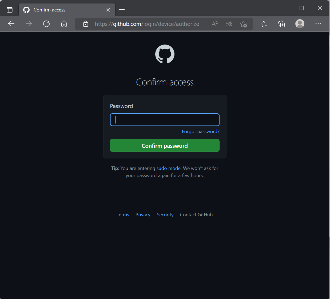Activate the Read aloud icon
Screen dimensions: 330x299
(215, 24)
